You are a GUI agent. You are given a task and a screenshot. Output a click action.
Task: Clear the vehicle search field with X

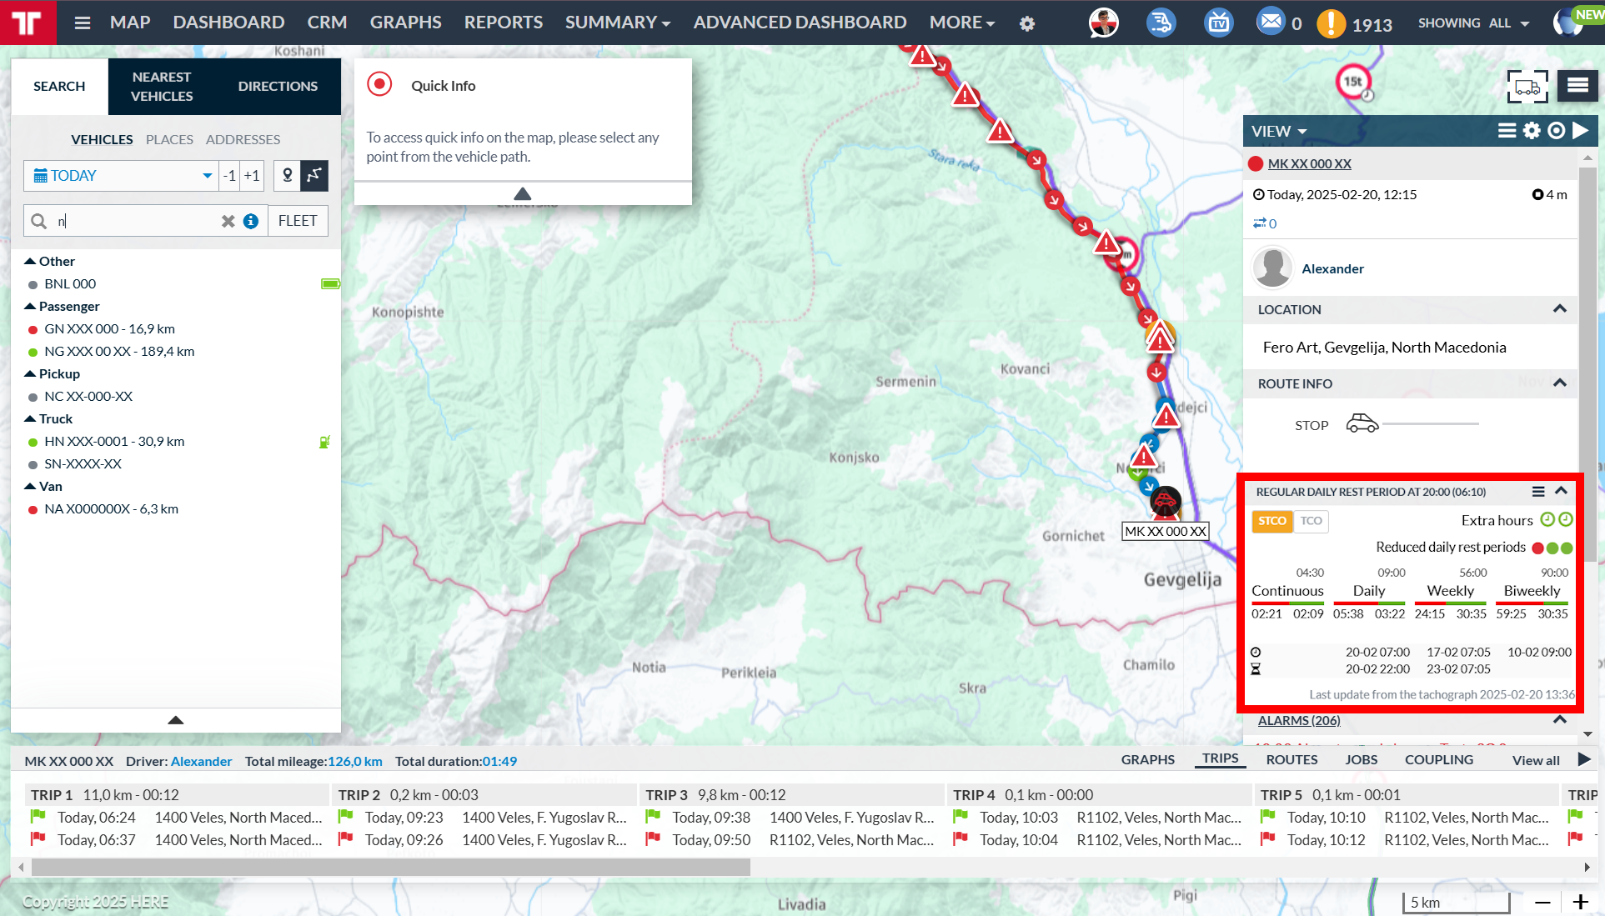coord(228,221)
